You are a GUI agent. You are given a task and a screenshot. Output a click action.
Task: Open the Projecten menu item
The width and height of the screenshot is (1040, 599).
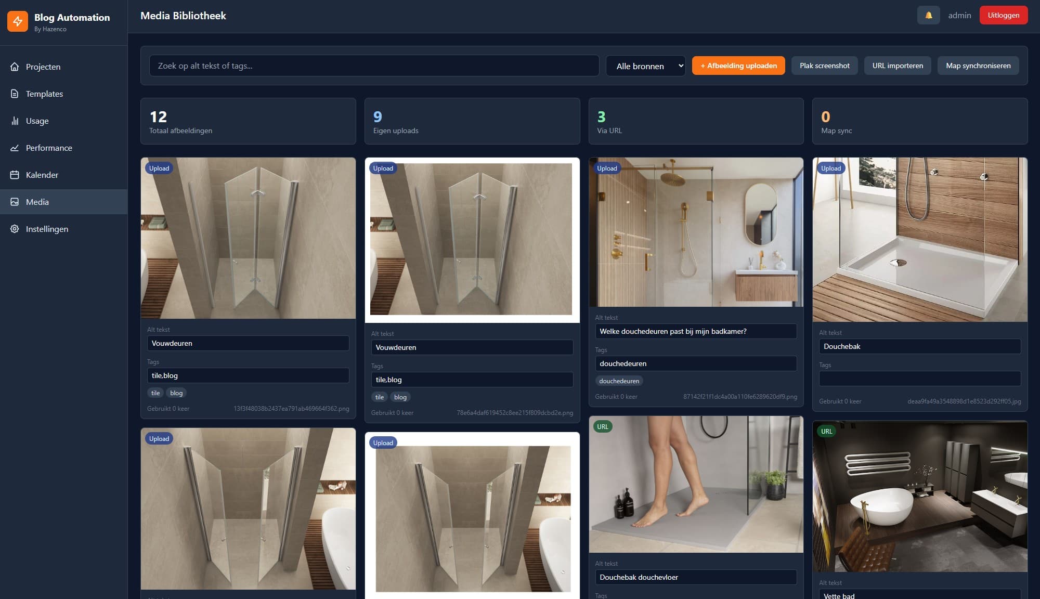pos(63,67)
